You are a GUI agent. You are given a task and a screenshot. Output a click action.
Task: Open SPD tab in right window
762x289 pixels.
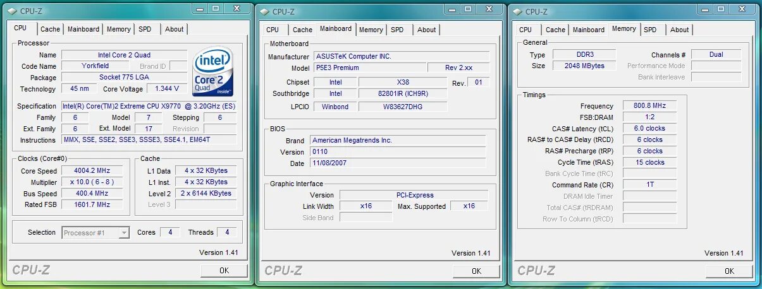click(650, 30)
